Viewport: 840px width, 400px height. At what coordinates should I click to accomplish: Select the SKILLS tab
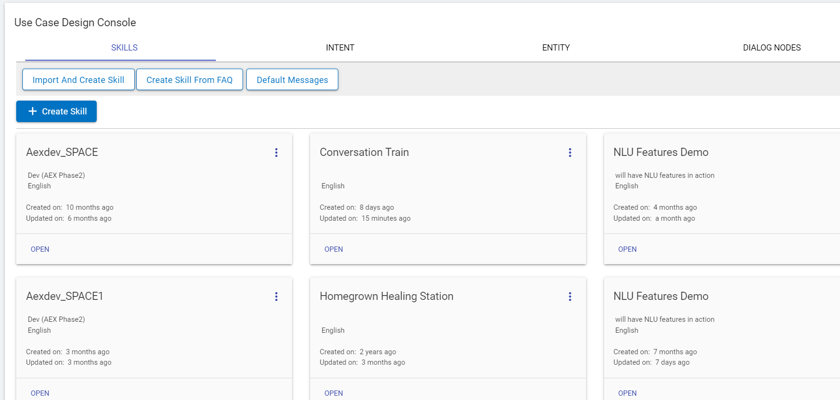coord(124,48)
